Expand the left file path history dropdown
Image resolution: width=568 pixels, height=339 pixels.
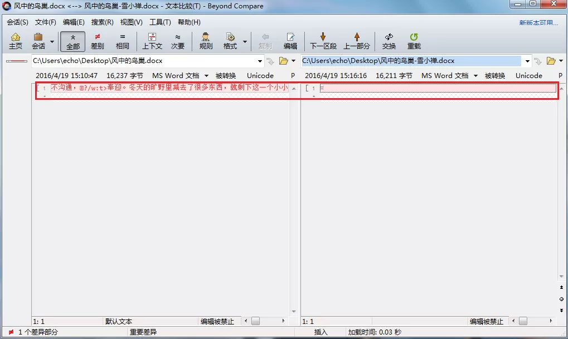click(x=260, y=61)
